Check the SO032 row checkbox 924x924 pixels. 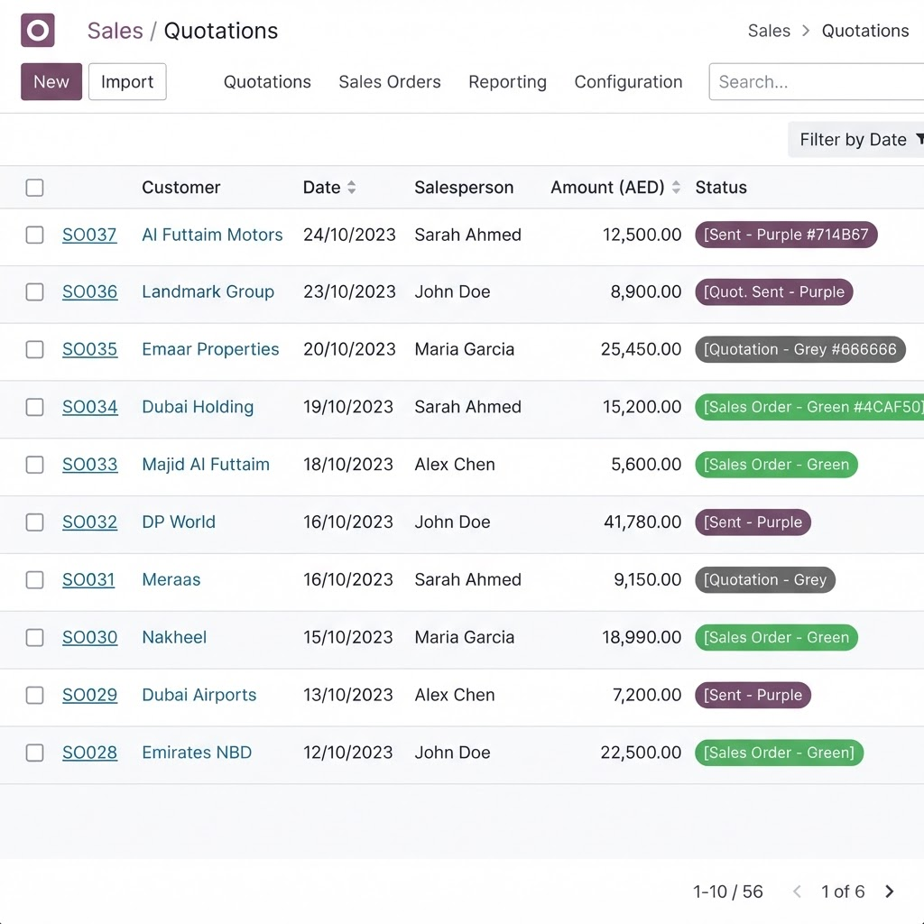(35, 522)
